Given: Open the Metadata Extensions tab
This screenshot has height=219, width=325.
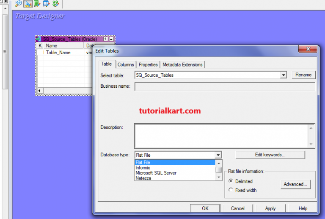Looking at the screenshot, I should pos(182,64).
